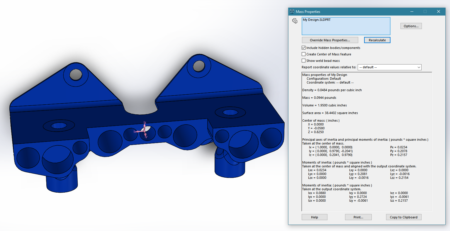Screen dimensions: 450x231
Task: Click the Lxx = 0.0234 value
Action: (x=317, y=170)
